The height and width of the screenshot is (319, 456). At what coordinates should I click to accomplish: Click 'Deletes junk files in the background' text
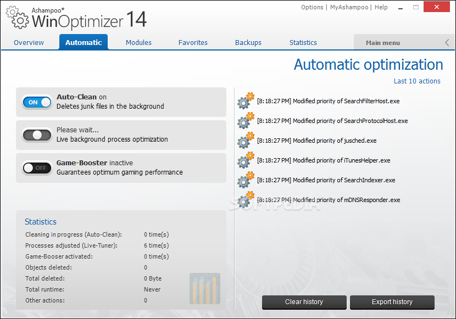(110, 107)
